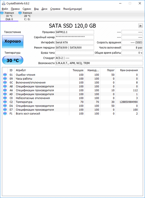This screenshot has width=145, height=198.
Task: Click status circle for attribute AD
Action: pyautogui.click(x=5, y=94)
